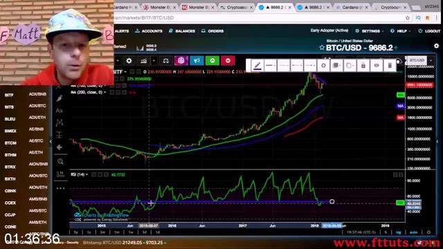Select the magnifier zoom tool
Screen dimensions: 443x249
tap(60, 161)
